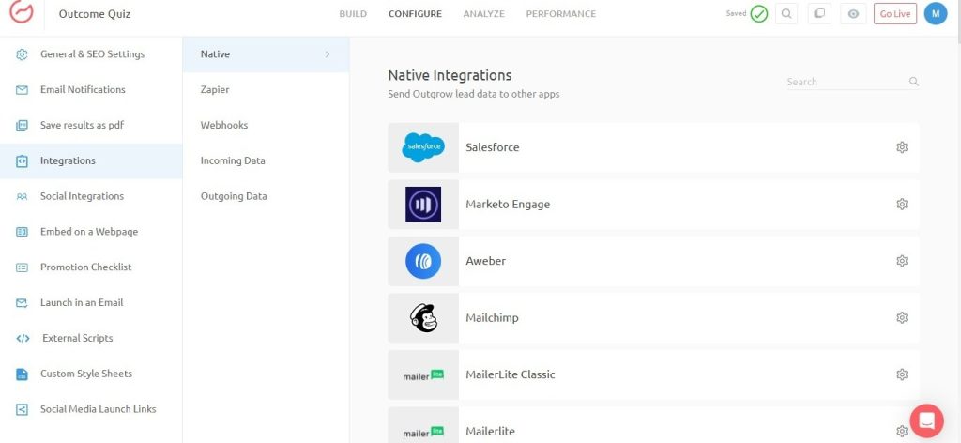
Task: Click the search magnifier in top bar
Action: (786, 14)
